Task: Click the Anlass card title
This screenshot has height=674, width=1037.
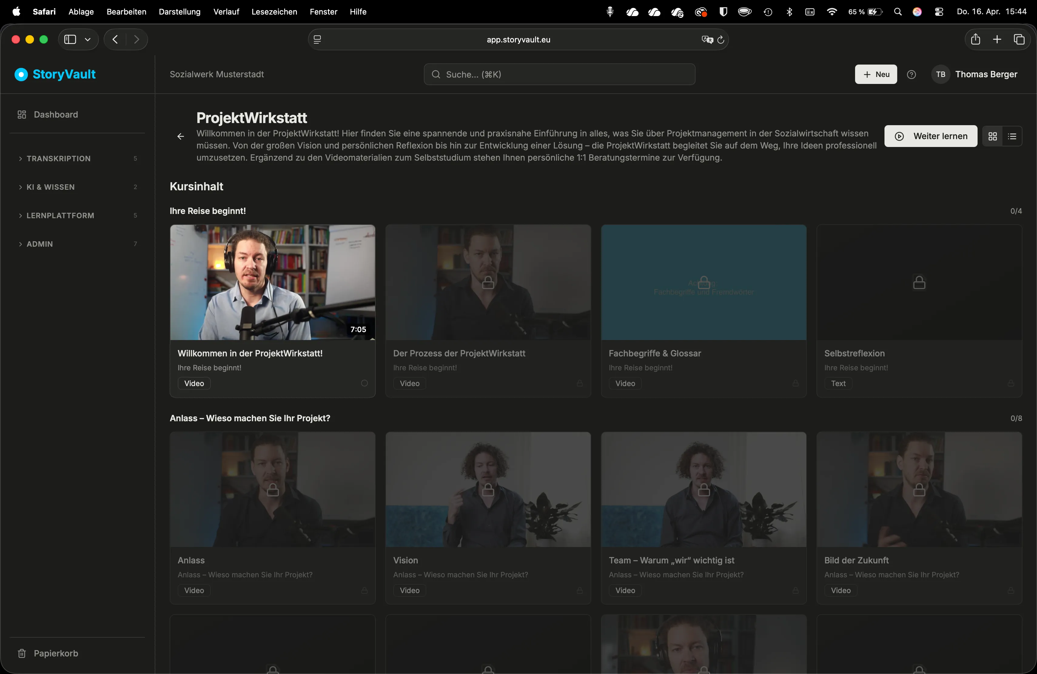Action: [191, 560]
